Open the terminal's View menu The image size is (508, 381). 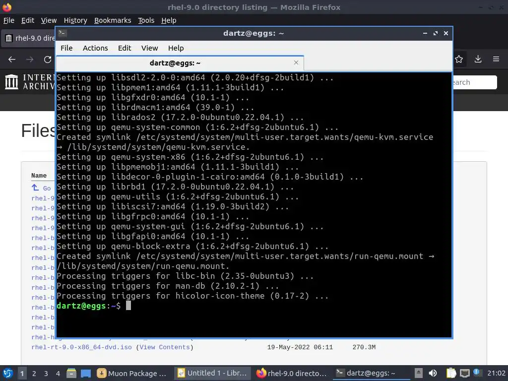click(149, 48)
